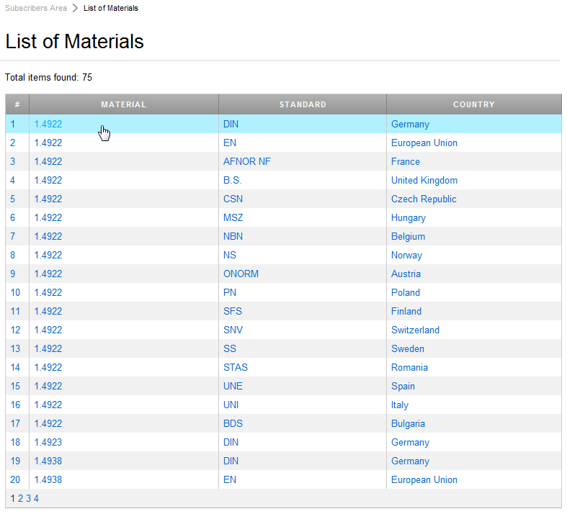Click the STANDARD column header
Screen dimensions: 567x514
[303, 104]
